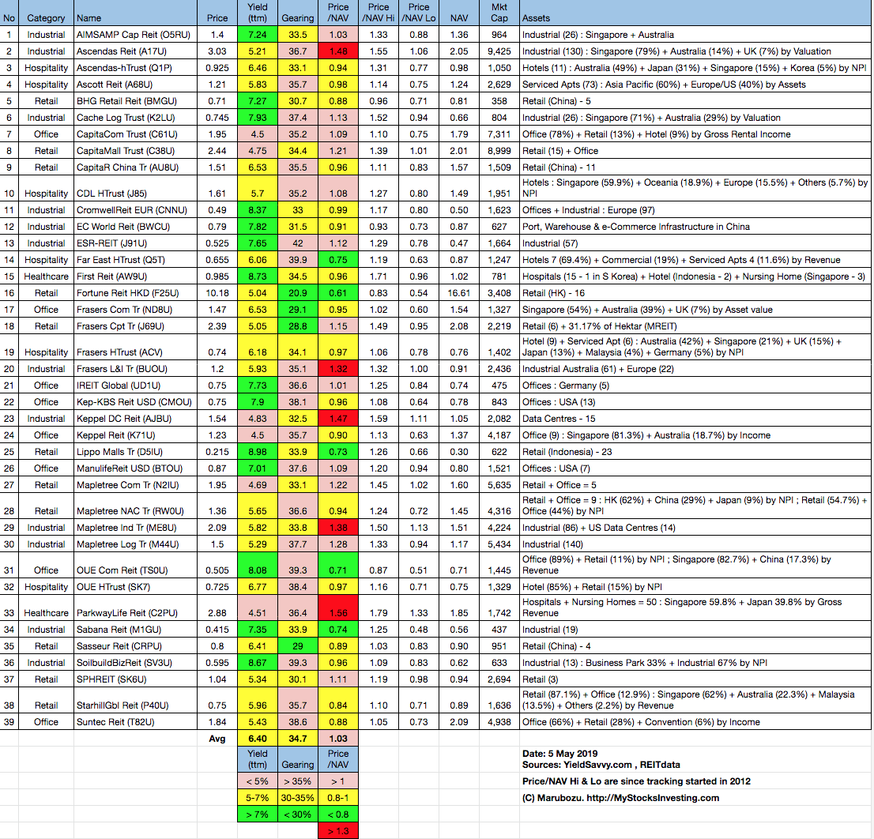Click 'Mapletree Com Tr (N2IU)' cell
The width and height of the screenshot is (874, 839).
(x=135, y=485)
